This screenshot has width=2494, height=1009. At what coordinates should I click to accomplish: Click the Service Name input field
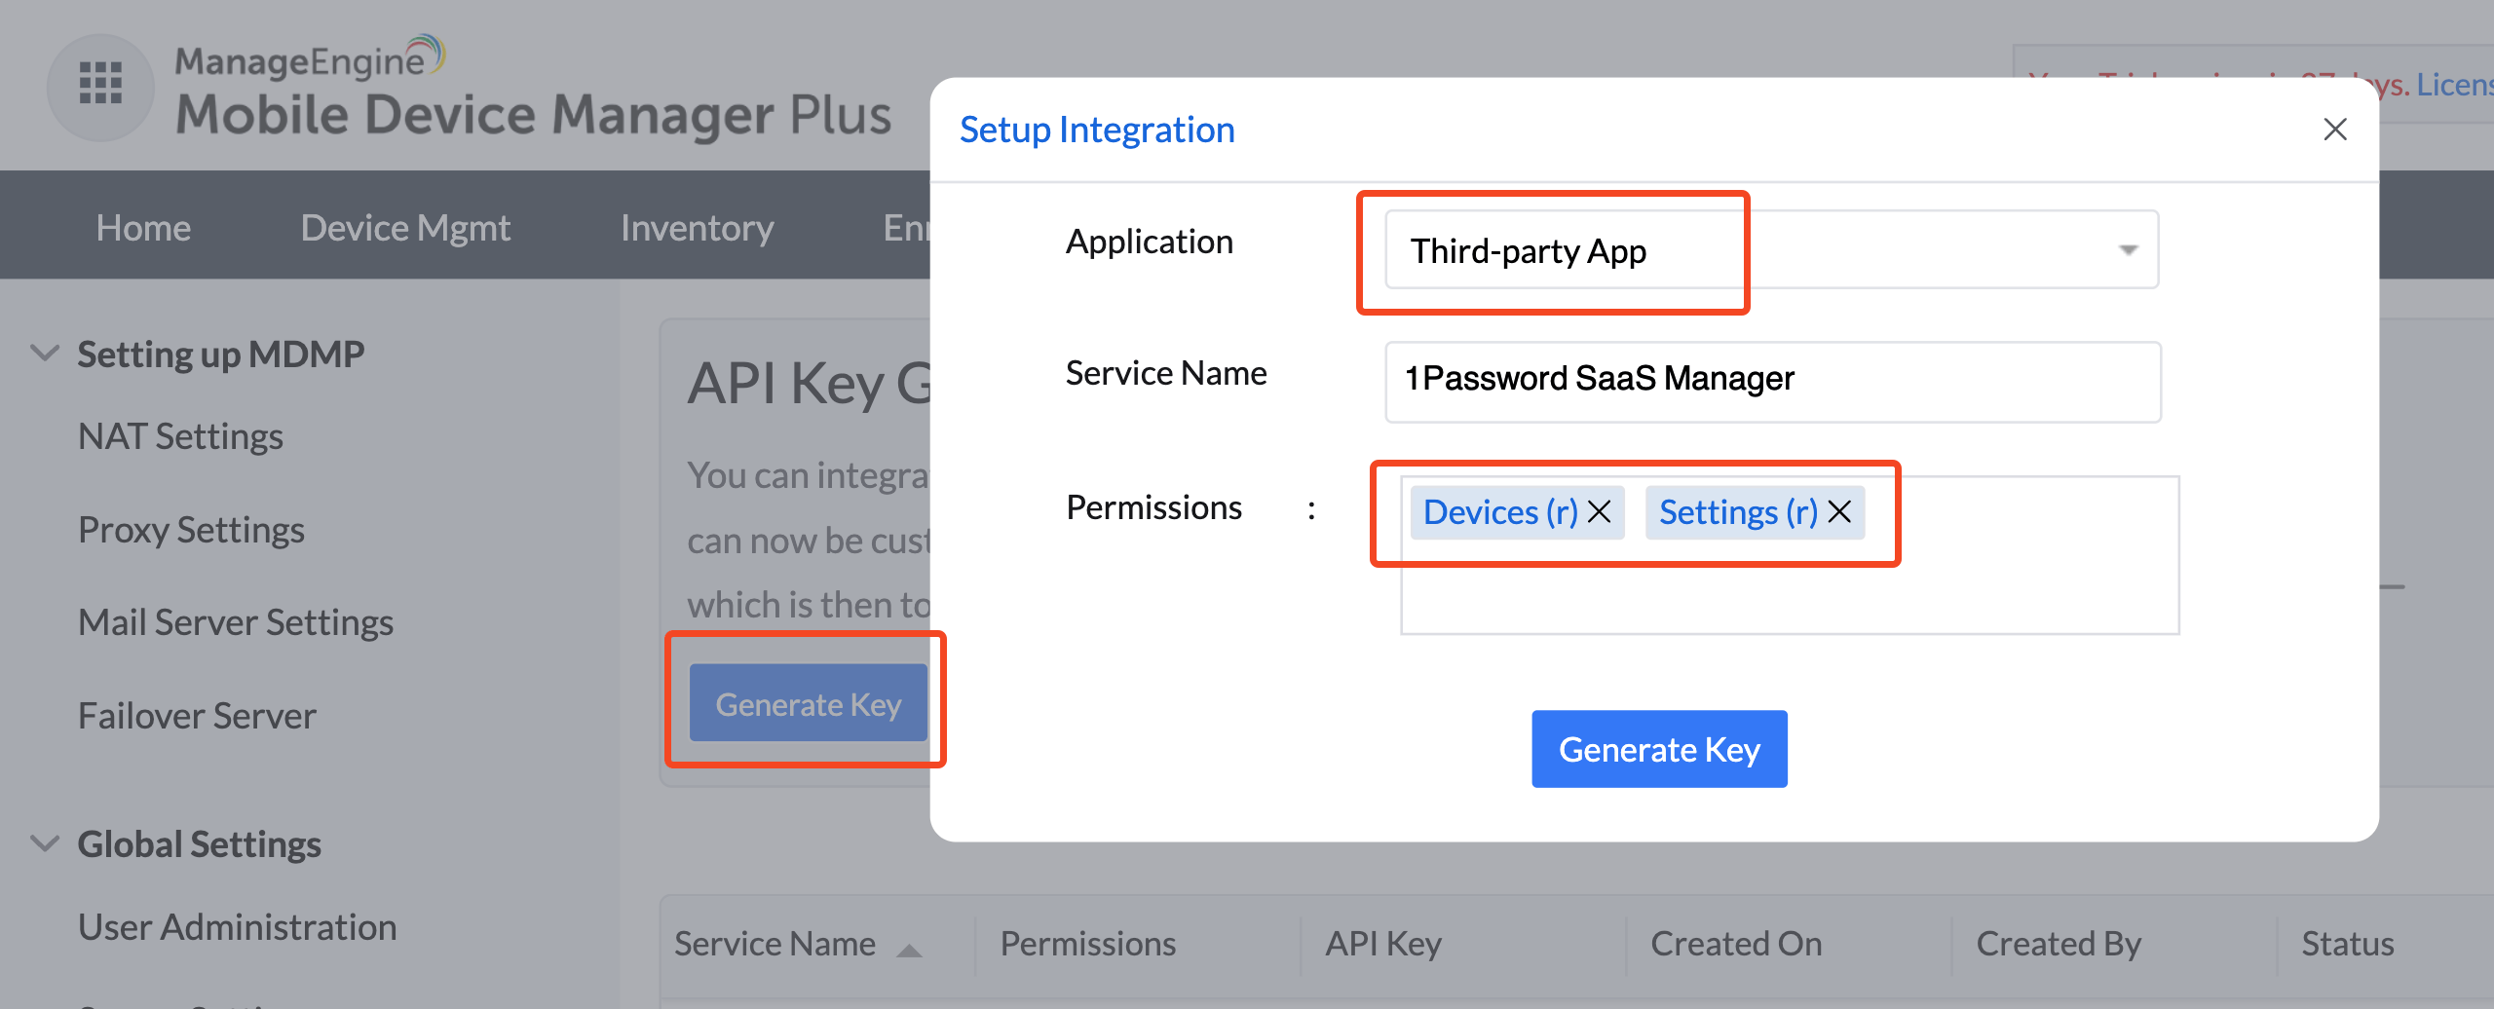1773,381
